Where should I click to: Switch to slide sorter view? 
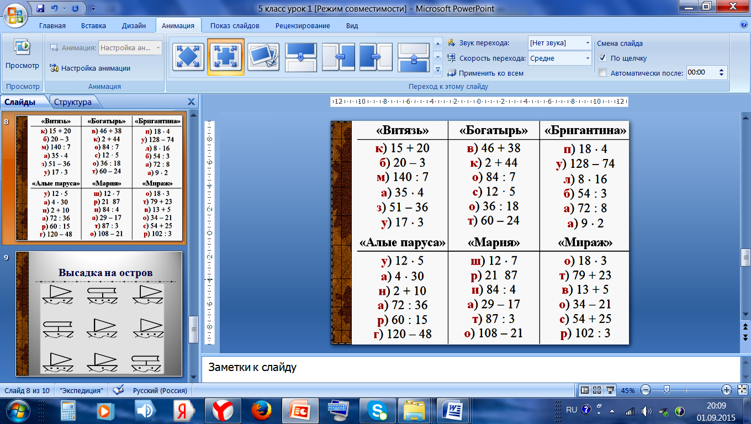[x=597, y=390]
